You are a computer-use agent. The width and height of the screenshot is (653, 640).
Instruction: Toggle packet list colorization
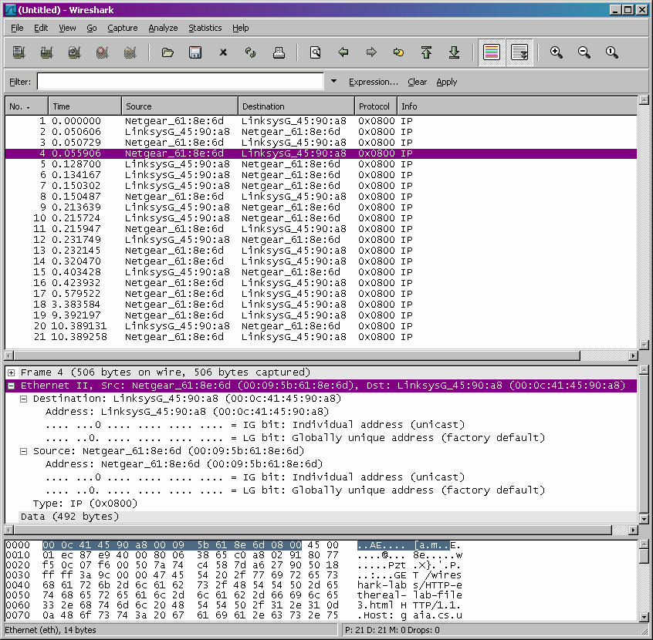tap(492, 52)
